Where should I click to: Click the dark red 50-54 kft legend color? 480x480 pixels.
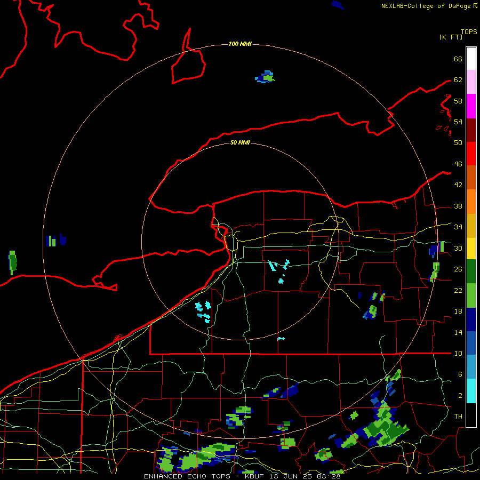click(471, 130)
